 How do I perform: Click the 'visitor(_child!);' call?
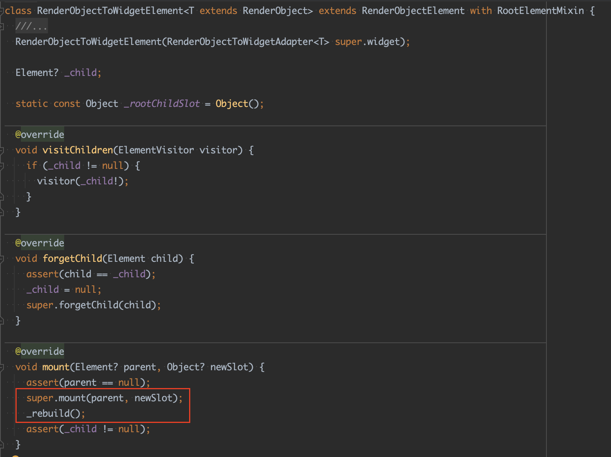tap(83, 181)
